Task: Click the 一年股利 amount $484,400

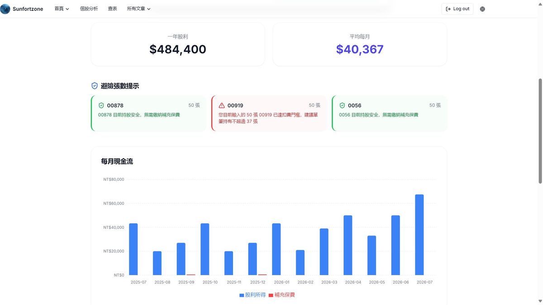Action: (x=178, y=49)
